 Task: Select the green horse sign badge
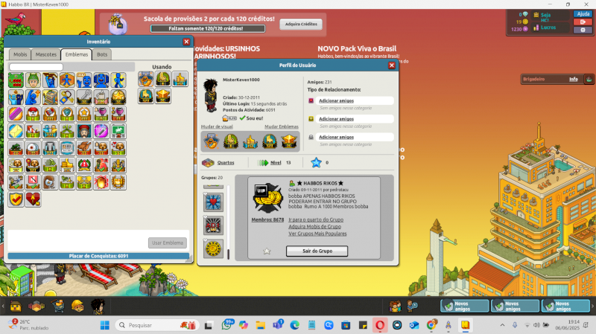coord(118,132)
